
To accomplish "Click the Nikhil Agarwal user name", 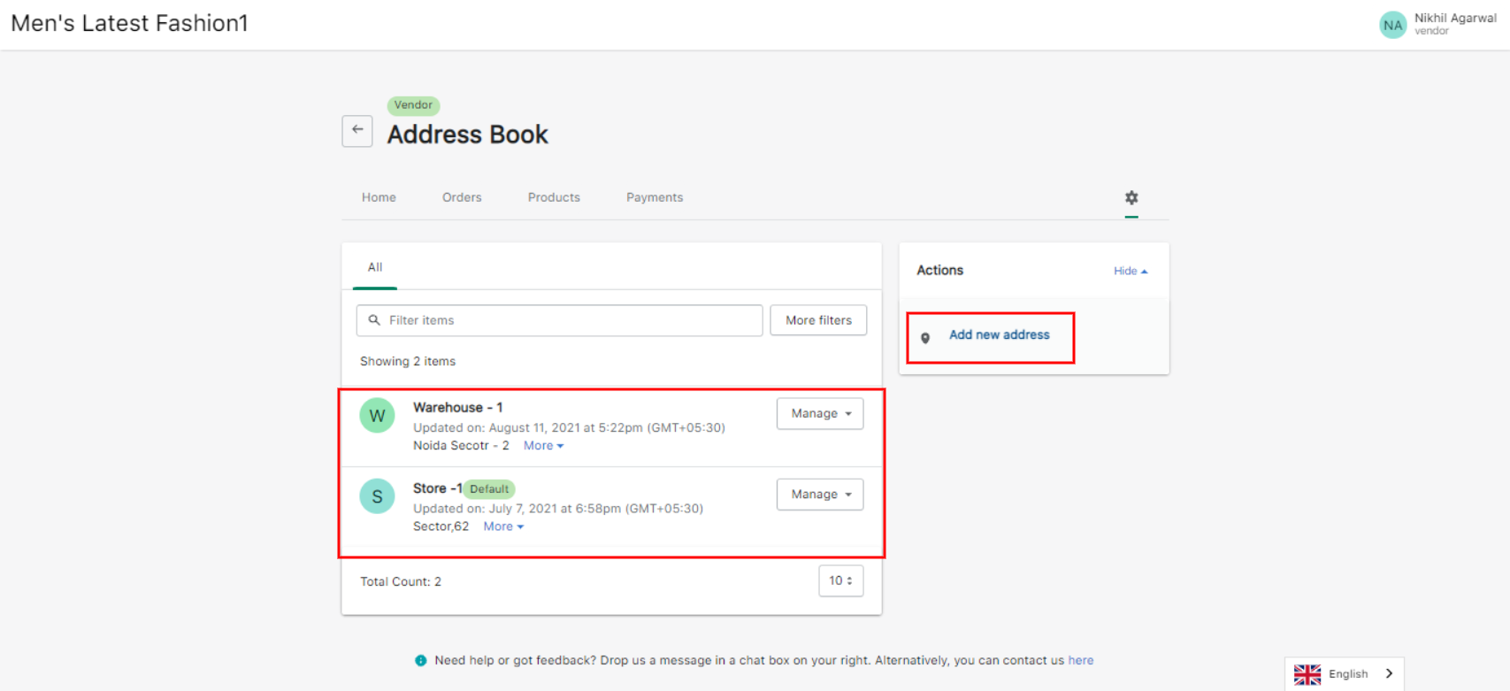I will 1455,18.
